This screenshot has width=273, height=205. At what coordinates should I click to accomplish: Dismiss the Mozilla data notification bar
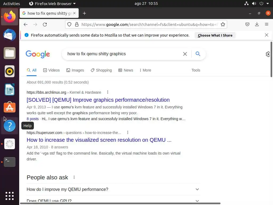tap(266, 35)
